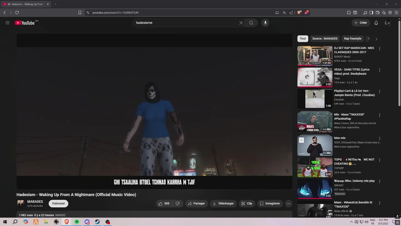Screen dimensions: 401x226
Task: Open options for bobony role play video
Action: (x=380, y=181)
